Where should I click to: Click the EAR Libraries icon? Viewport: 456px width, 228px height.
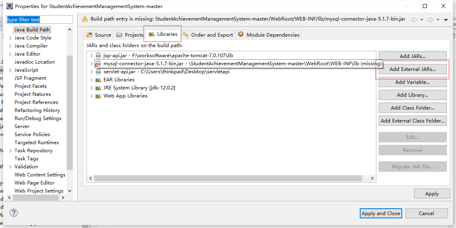[x=98, y=80]
